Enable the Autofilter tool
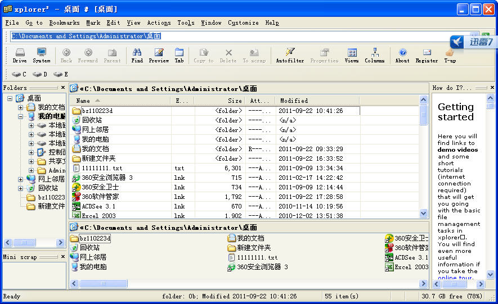The image size is (498, 304). tap(290, 56)
